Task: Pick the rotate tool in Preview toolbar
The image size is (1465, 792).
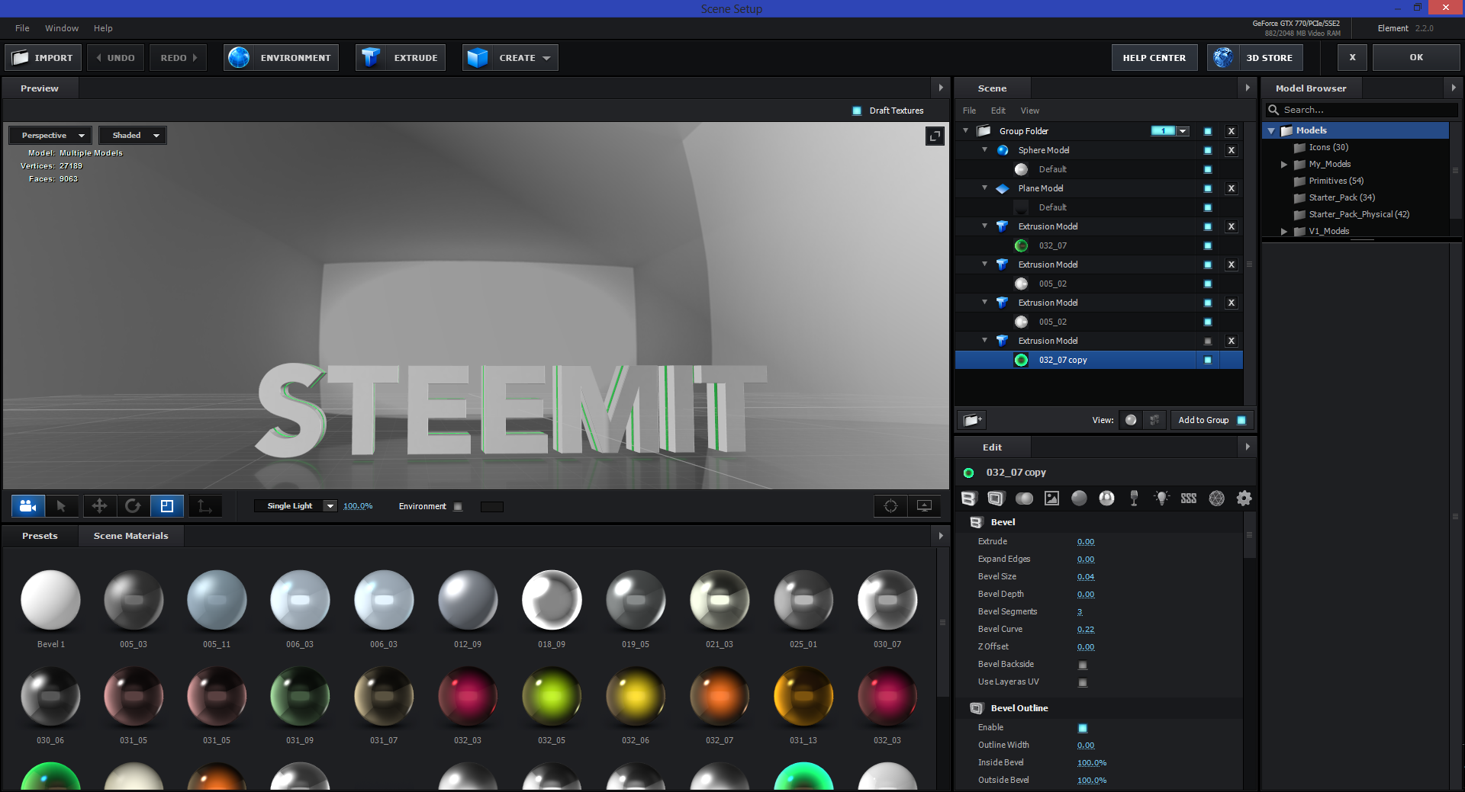Action: (x=133, y=506)
